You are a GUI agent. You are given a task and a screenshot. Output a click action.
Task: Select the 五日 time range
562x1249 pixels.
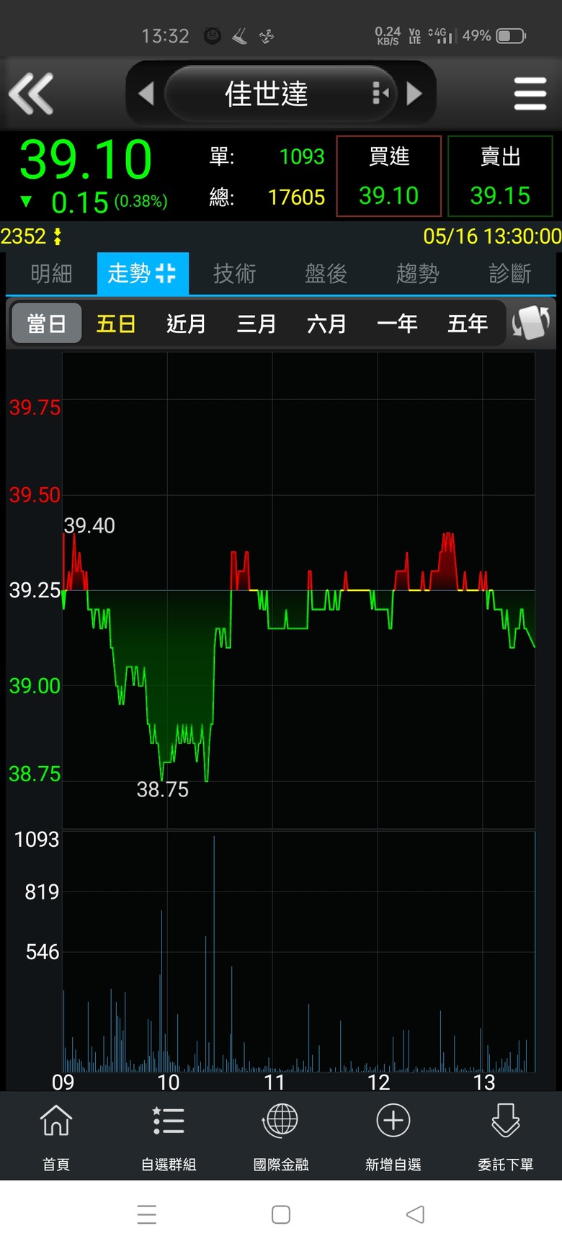[116, 324]
